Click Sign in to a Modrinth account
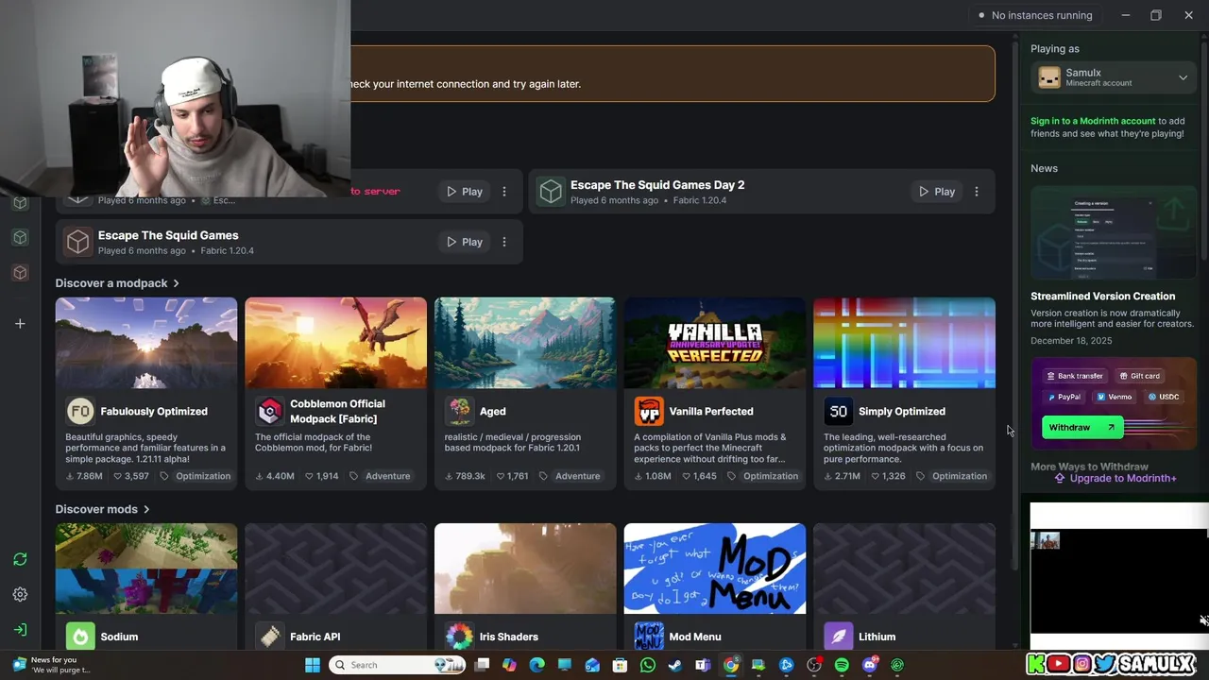This screenshot has width=1209, height=680. (1093, 121)
